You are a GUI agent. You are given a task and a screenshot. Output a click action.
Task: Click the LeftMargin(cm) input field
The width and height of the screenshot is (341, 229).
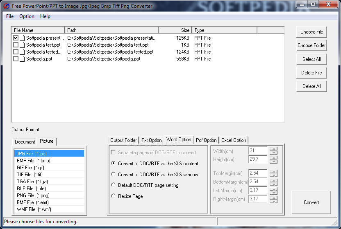click(258, 191)
